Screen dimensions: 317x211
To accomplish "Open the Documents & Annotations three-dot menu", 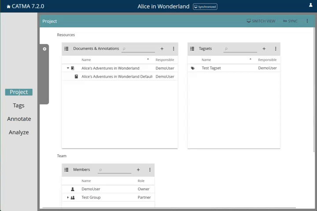I will 173,49.
